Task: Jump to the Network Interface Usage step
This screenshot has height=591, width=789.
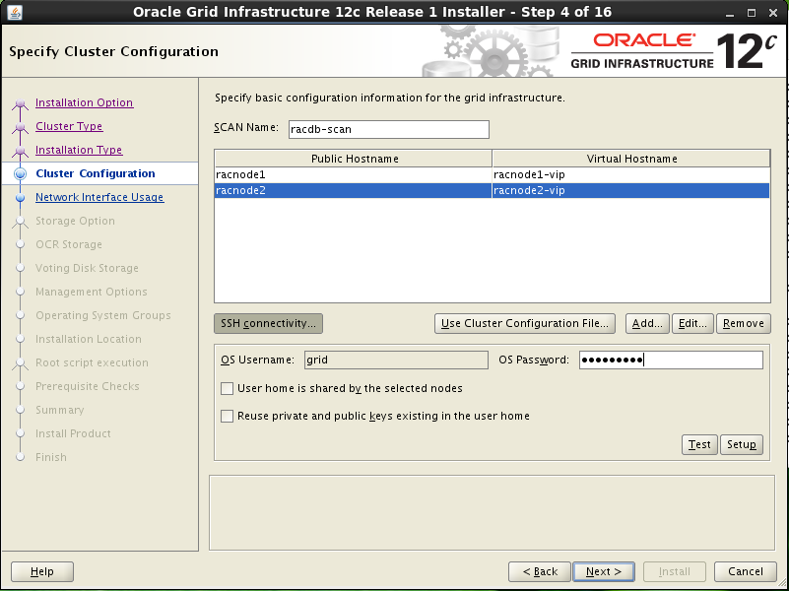Action: click(99, 197)
